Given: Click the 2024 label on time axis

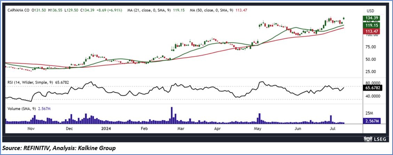Looking at the screenshot, I should coord(107,129).
